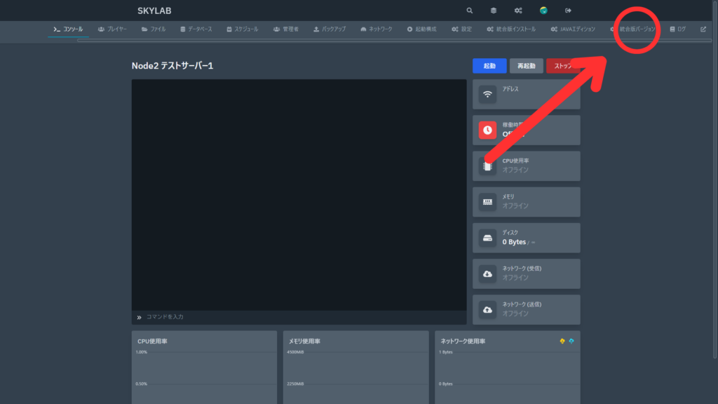This screenshot has width=718, height=404.
Task: Click the 1.00% axis label
Action: (x=142, y=352)
